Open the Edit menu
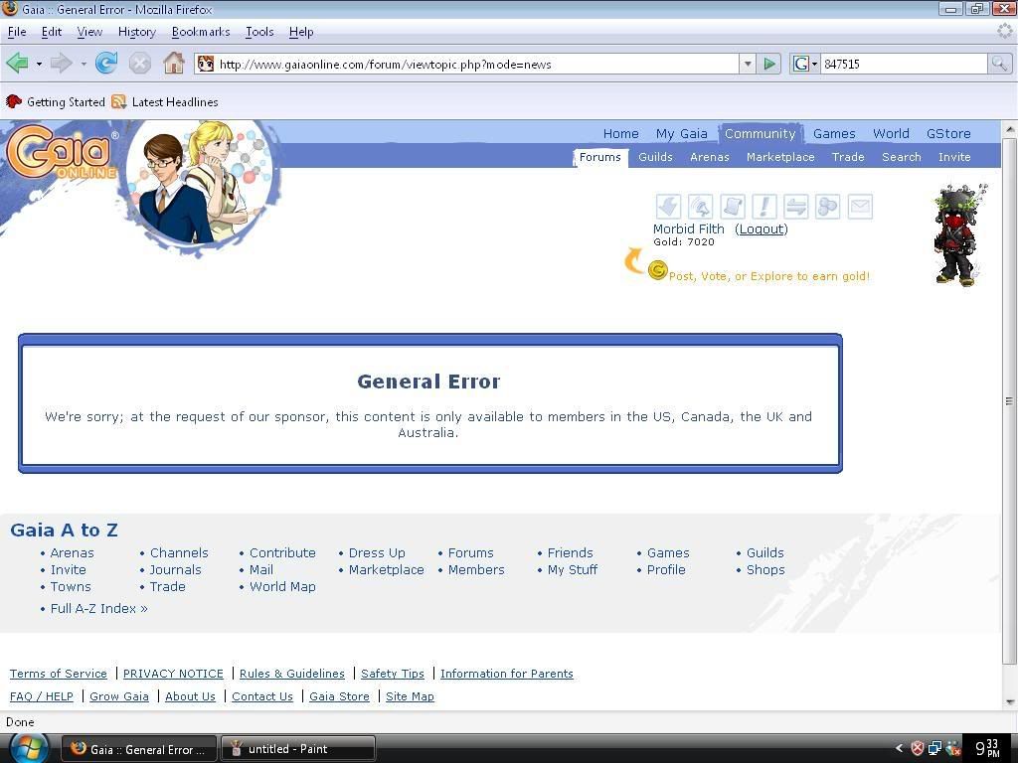This screenshot has height=763, width=1018. [x=52, y=32]
